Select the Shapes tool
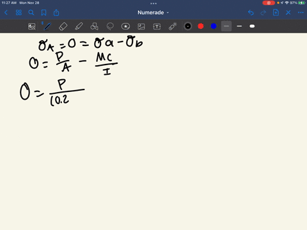Image resolution: width=307 pixels, height=230 pixels. click(x=94, y=26)
